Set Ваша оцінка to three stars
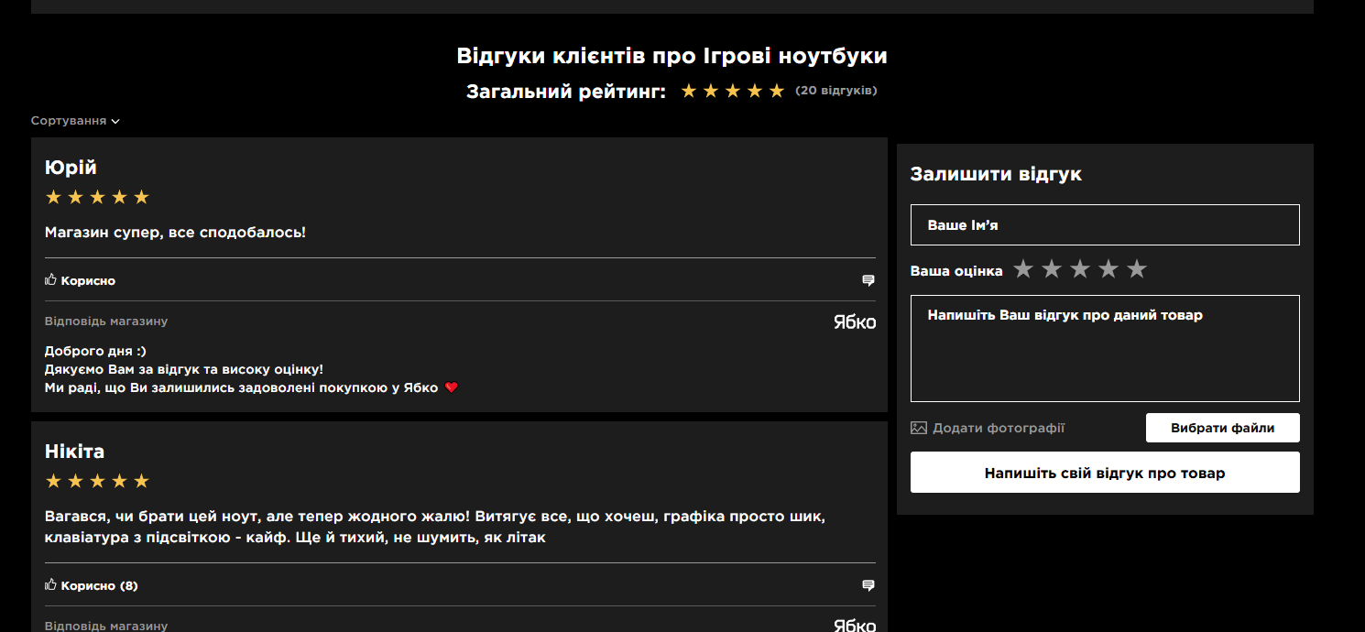This screenshot has height=632, width=1365. click(x=1080, y=269)
